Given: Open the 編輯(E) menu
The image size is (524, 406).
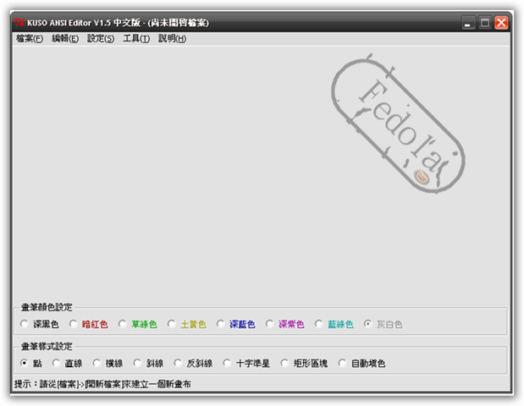Looking at the screenshot, I should pyautogui.click(x=64, y=39).
